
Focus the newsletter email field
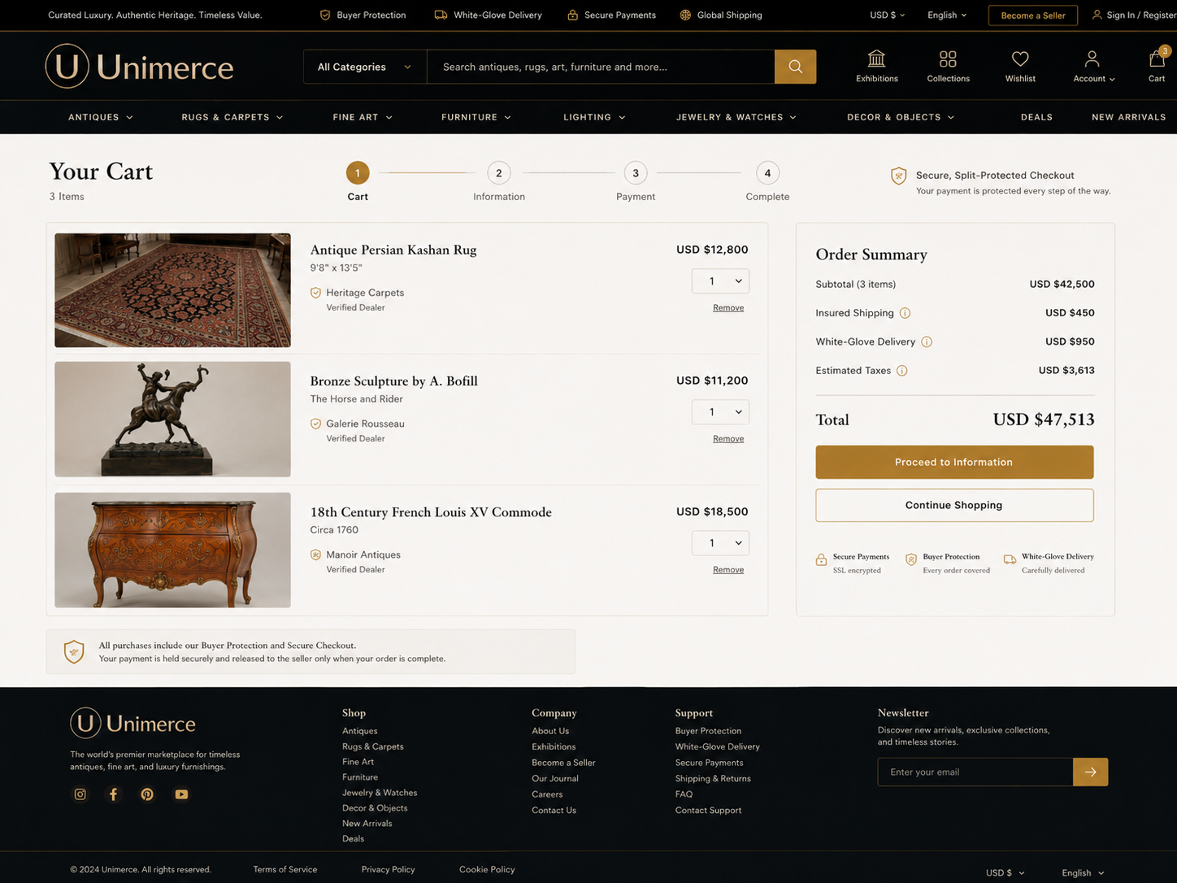pyautogui.click(x=975, y=772)
